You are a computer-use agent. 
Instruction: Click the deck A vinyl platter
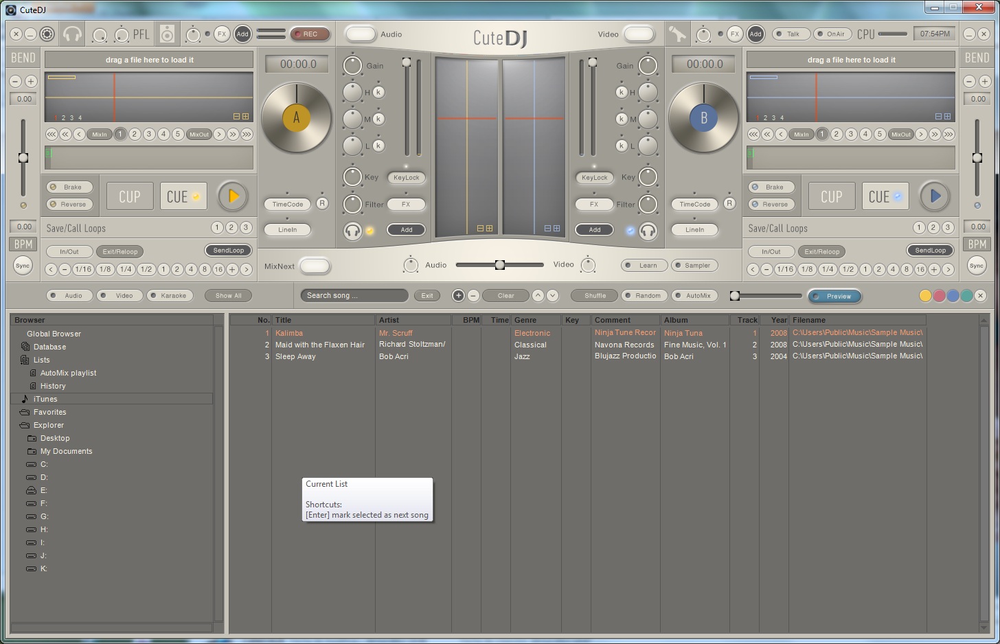click(x=296, y=118)
